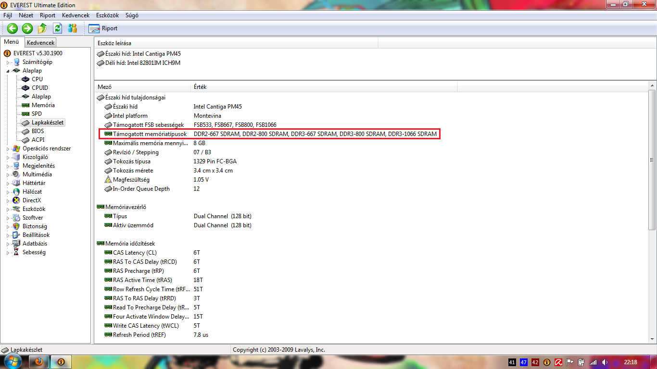The height and width of the screenshot is (369, 657).
Task: Click the volume speaker tray icon
Action: click(605, 362)
